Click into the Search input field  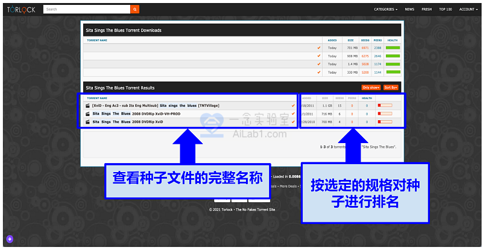(x=87, y=9)
